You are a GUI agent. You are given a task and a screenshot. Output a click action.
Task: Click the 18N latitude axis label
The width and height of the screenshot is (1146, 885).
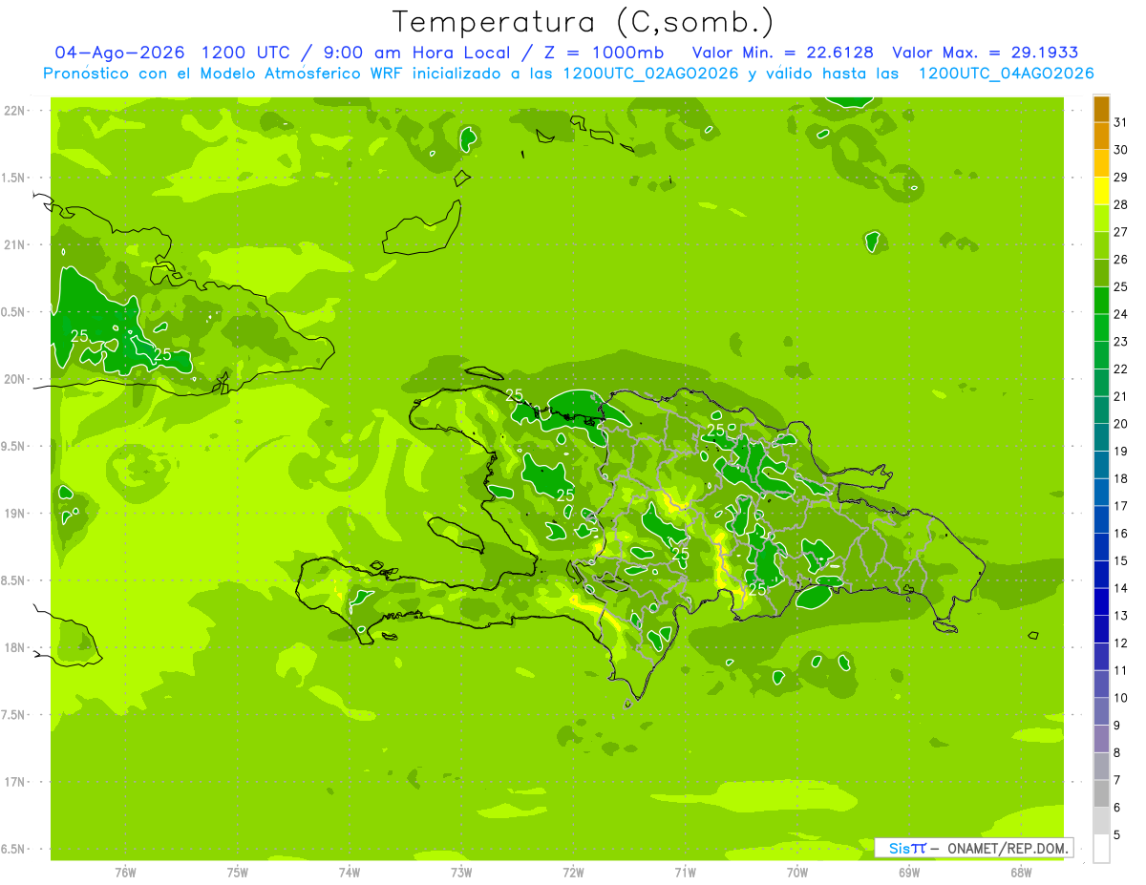12,648
